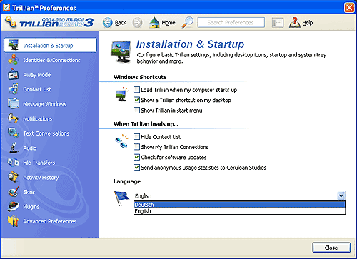Click the Search Preferences input field
Image resolution: width=357 pixels, height=259 pixels.
coord(231,22)
